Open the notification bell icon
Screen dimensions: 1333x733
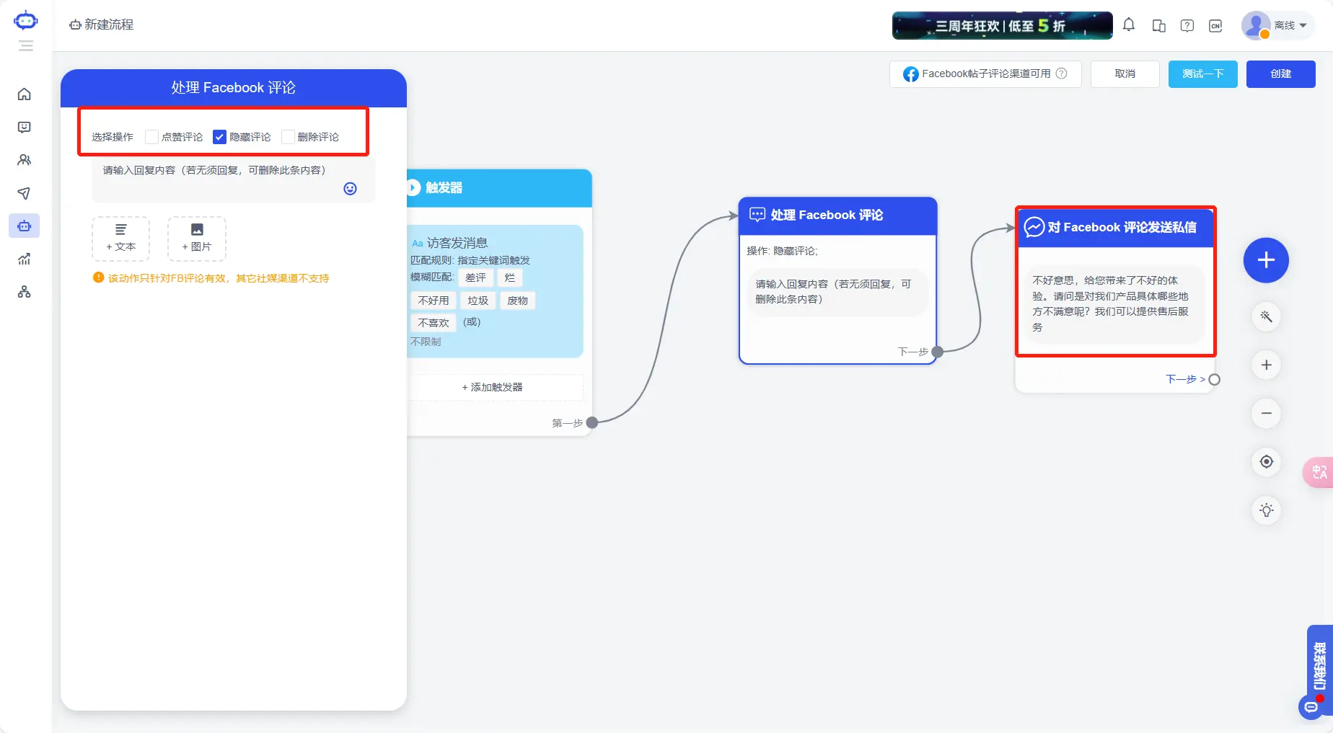click(x=1129, y=25)
